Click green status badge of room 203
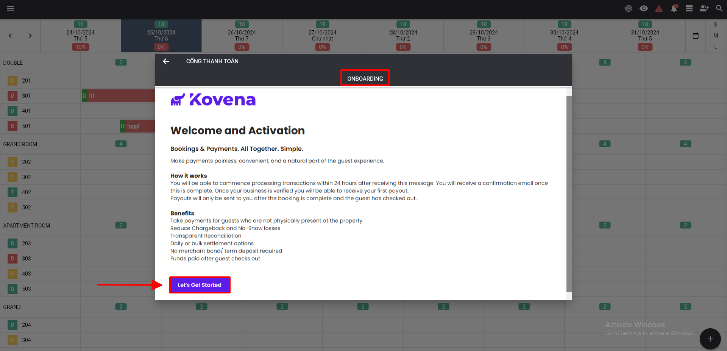 pyautogui.click(x=12, y=243)
